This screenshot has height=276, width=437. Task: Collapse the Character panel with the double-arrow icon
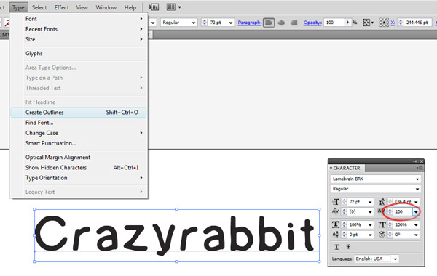point(414,161)
